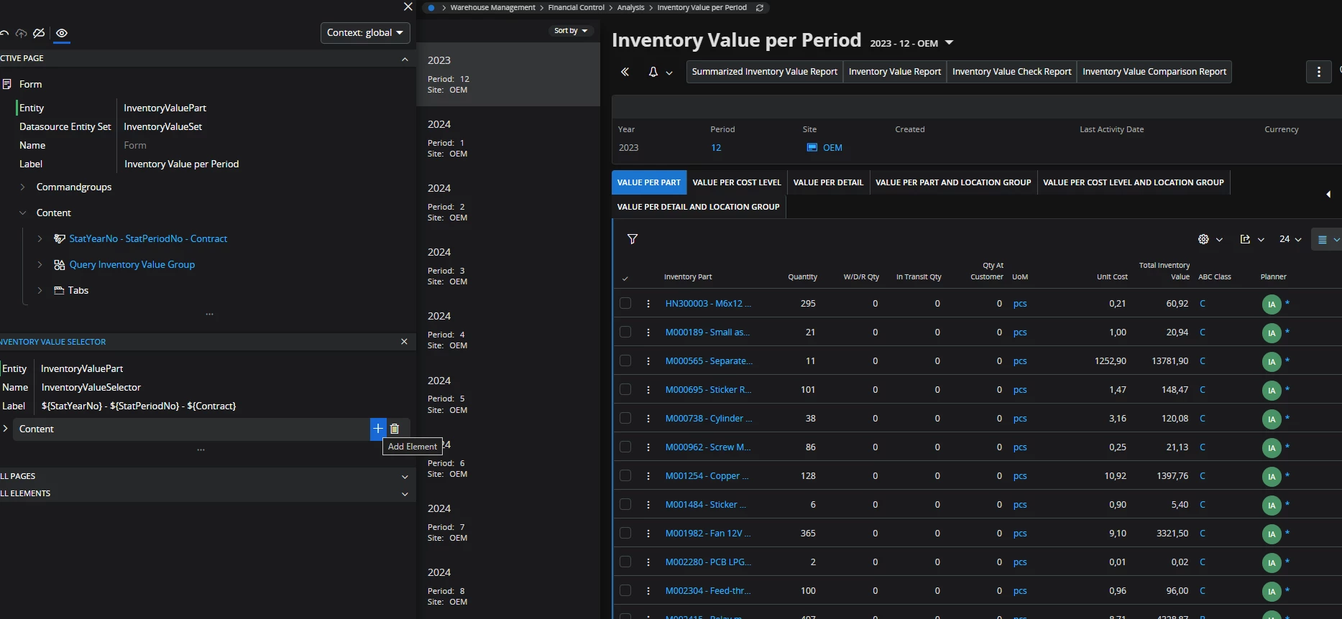Click the Summarized Inventory Value Report button
The width and height of the screenshot is (1342, 619).
coord(764,72)
